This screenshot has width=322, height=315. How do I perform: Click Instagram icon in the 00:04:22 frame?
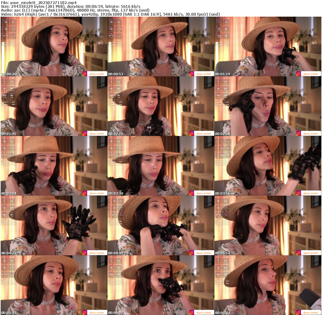pos(85,253)
